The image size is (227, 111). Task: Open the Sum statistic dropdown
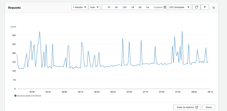[95, 7]
